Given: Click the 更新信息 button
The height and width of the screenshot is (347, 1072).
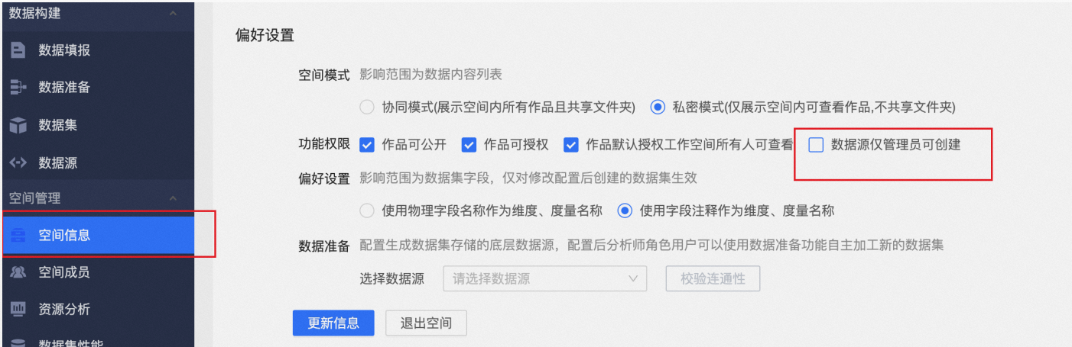Looking at the screenshot, I should (x=333, y=323).
